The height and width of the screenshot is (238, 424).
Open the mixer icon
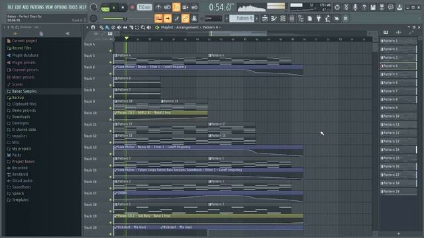click(x=291, y=19)
